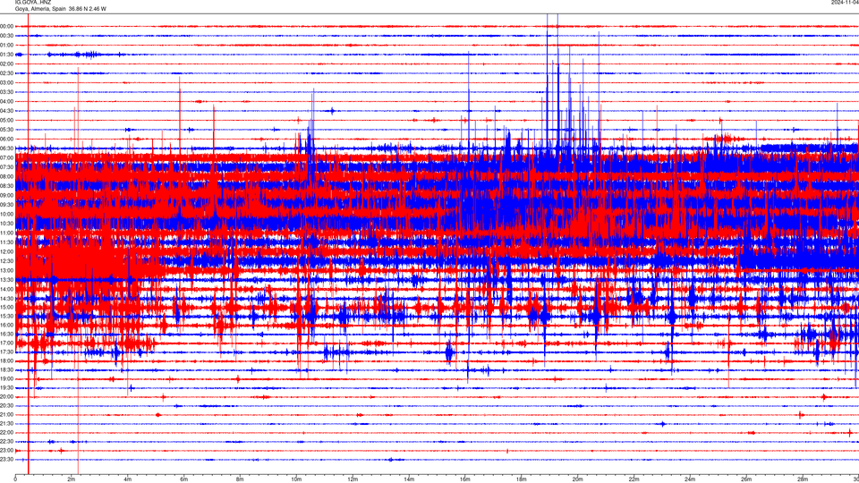859x483 pixels.
Task: Click the 01:30 time label
Action: click(x=6, y=55)
